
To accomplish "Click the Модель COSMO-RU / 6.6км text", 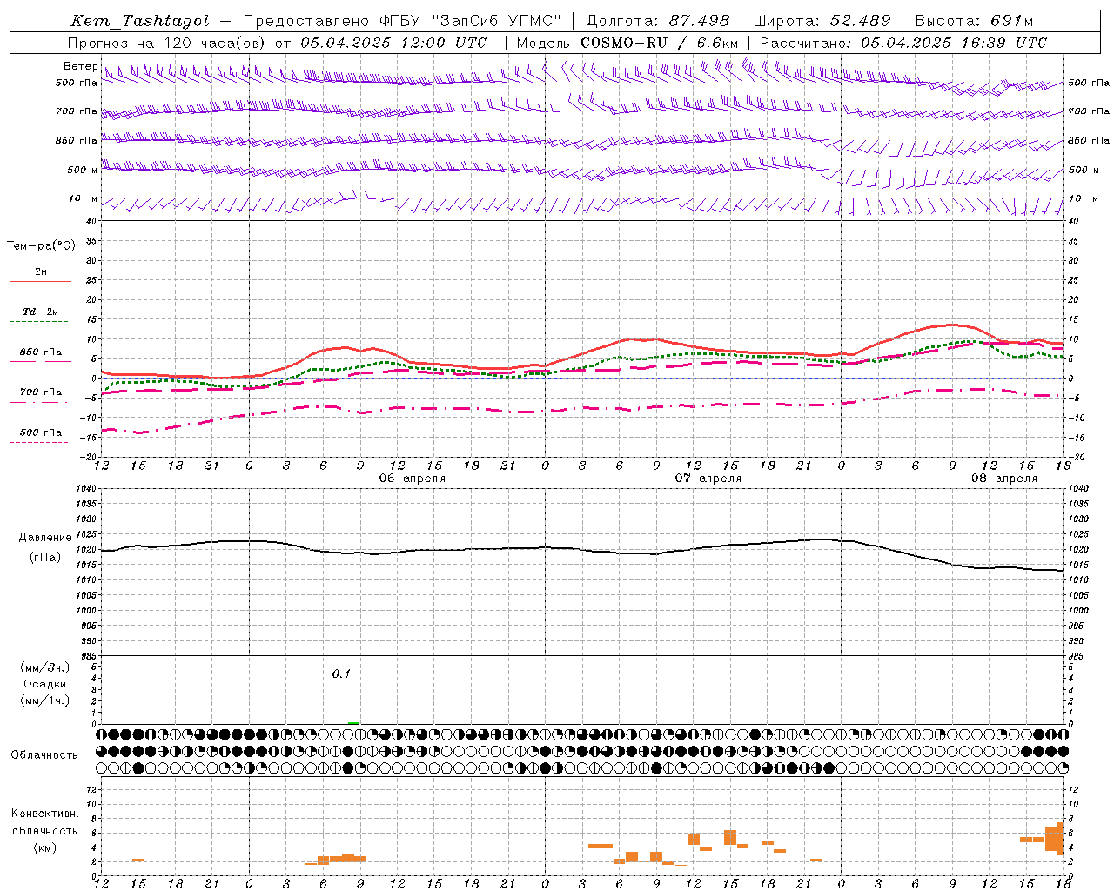I will coord(627,43).
